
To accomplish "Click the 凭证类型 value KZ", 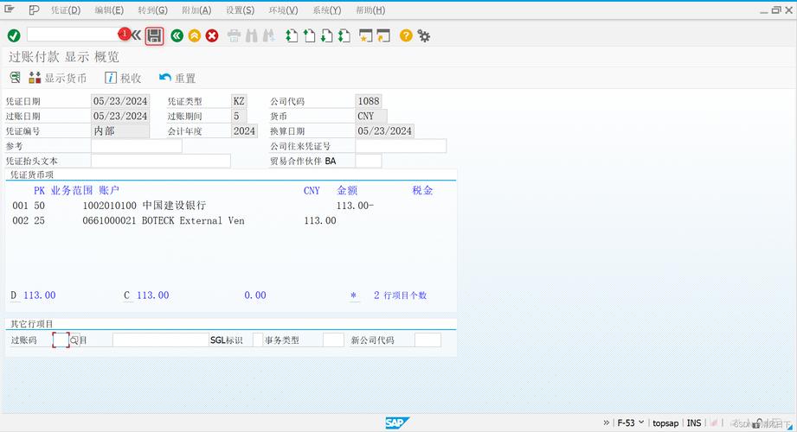I will [x=239, y=101].
